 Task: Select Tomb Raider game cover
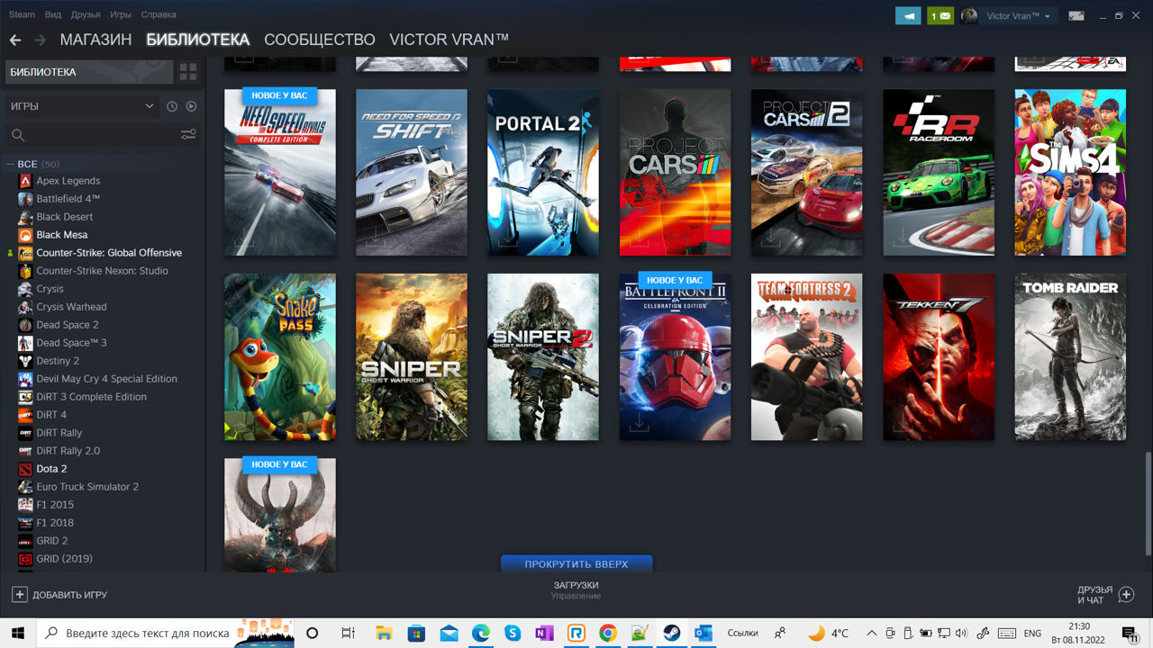pyautogui.click(x=1070, y=357)
